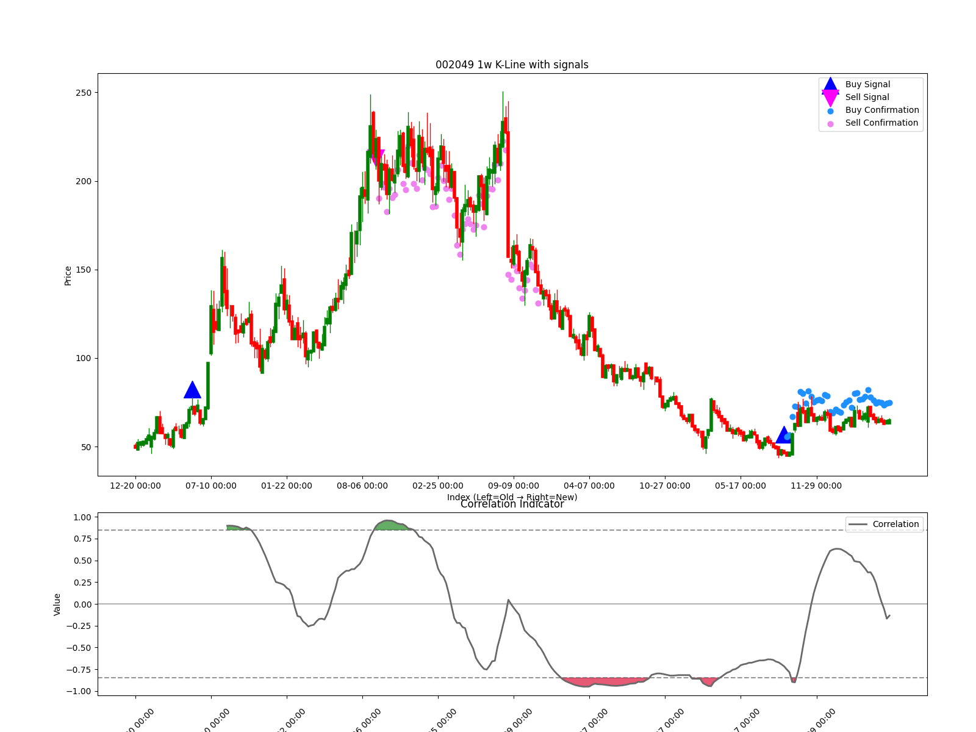Click the 'Correlation' legend label
The image size is (976, 732).
point(895,525)
